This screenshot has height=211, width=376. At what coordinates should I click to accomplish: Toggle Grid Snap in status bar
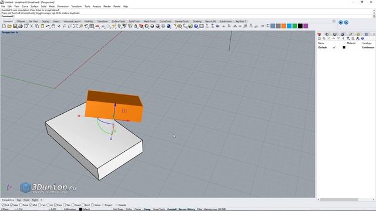coord(117,209)
